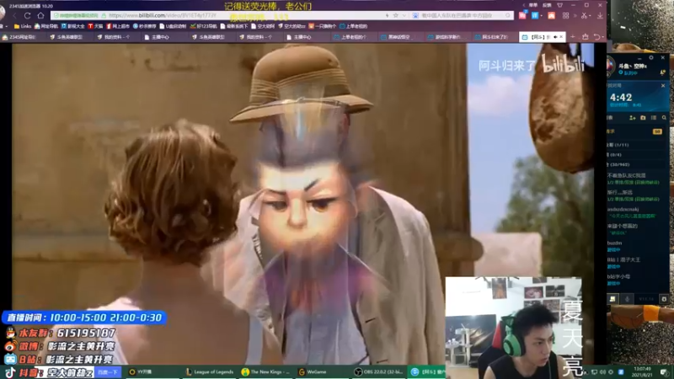The image size is (674, 379).
Task: Restore the closed tab with undo icon
Action: 596,37
